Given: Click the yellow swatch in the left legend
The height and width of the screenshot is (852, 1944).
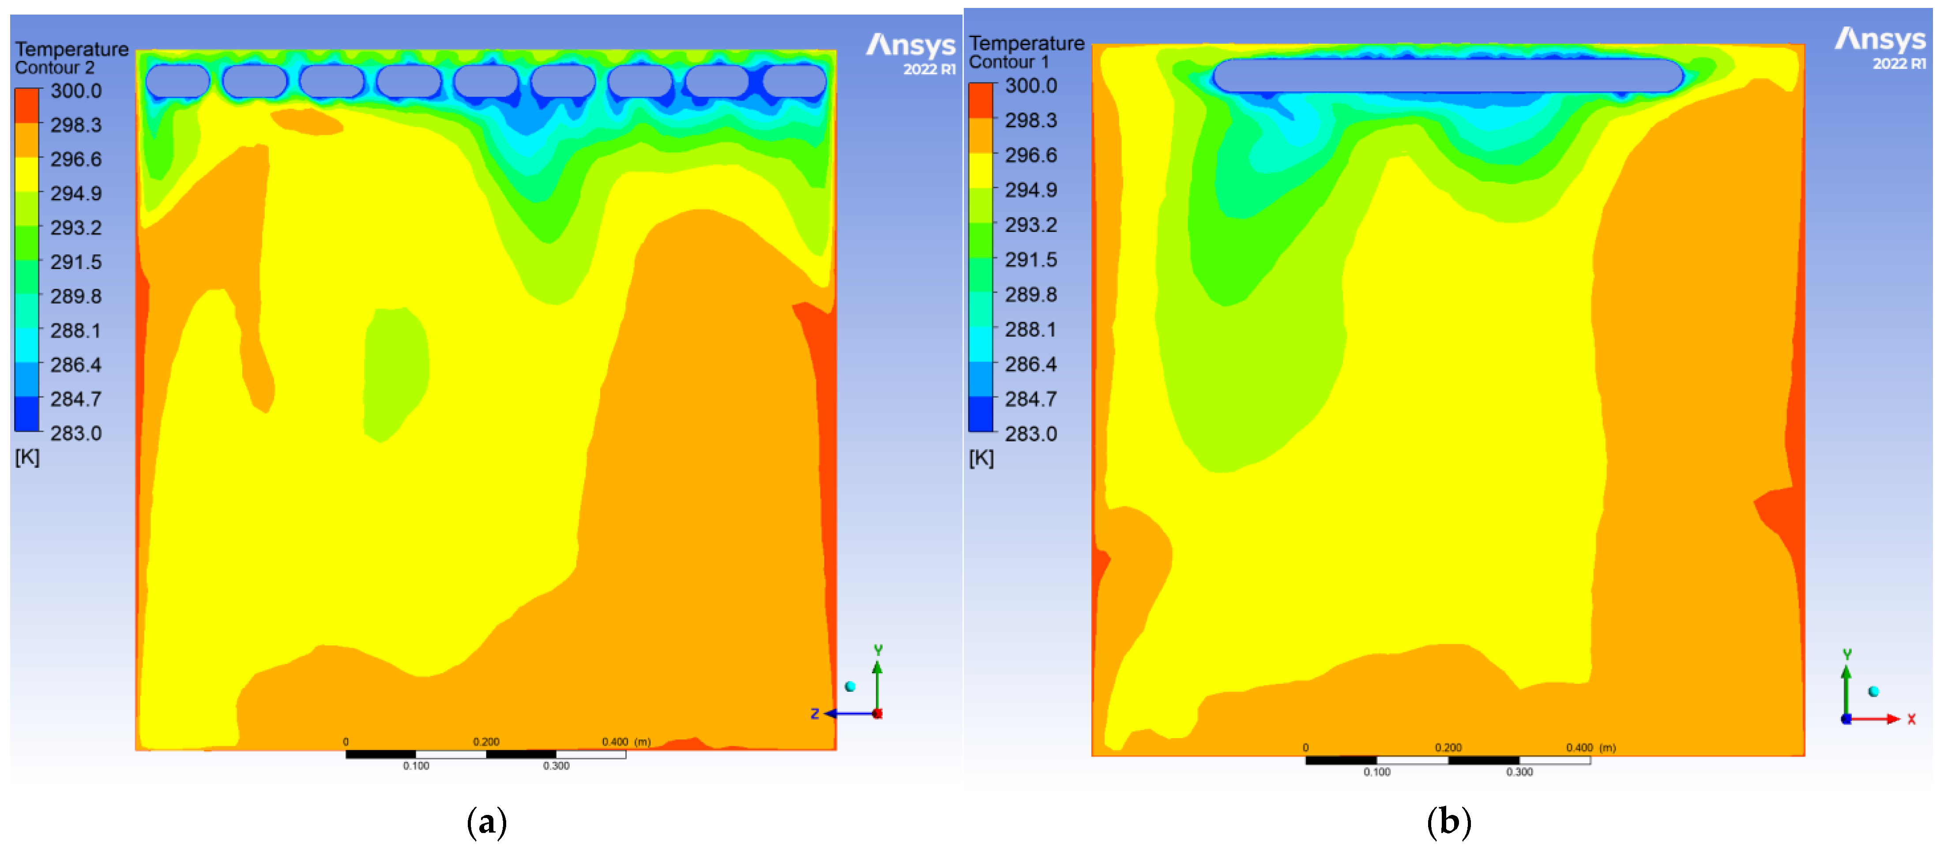Looking at the screenshot, I should (x=27, y=174).
